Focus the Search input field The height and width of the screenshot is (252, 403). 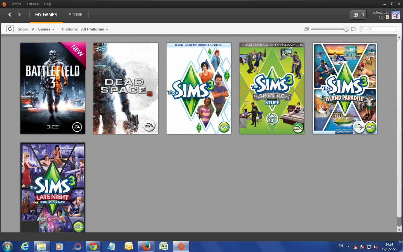coord(378,29)
